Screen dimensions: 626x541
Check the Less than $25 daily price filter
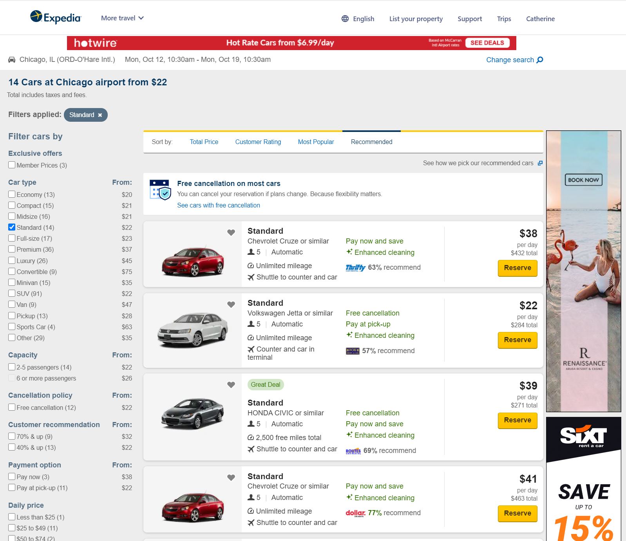point(12,517)
